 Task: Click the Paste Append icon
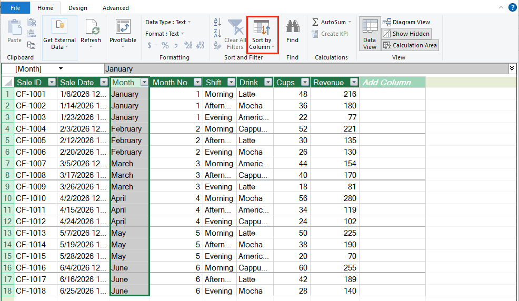[x=32, y=23]
